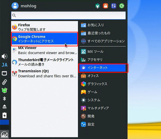Open the アクセサリ category
Screen dimensions: 161x139
pos(103,60)
